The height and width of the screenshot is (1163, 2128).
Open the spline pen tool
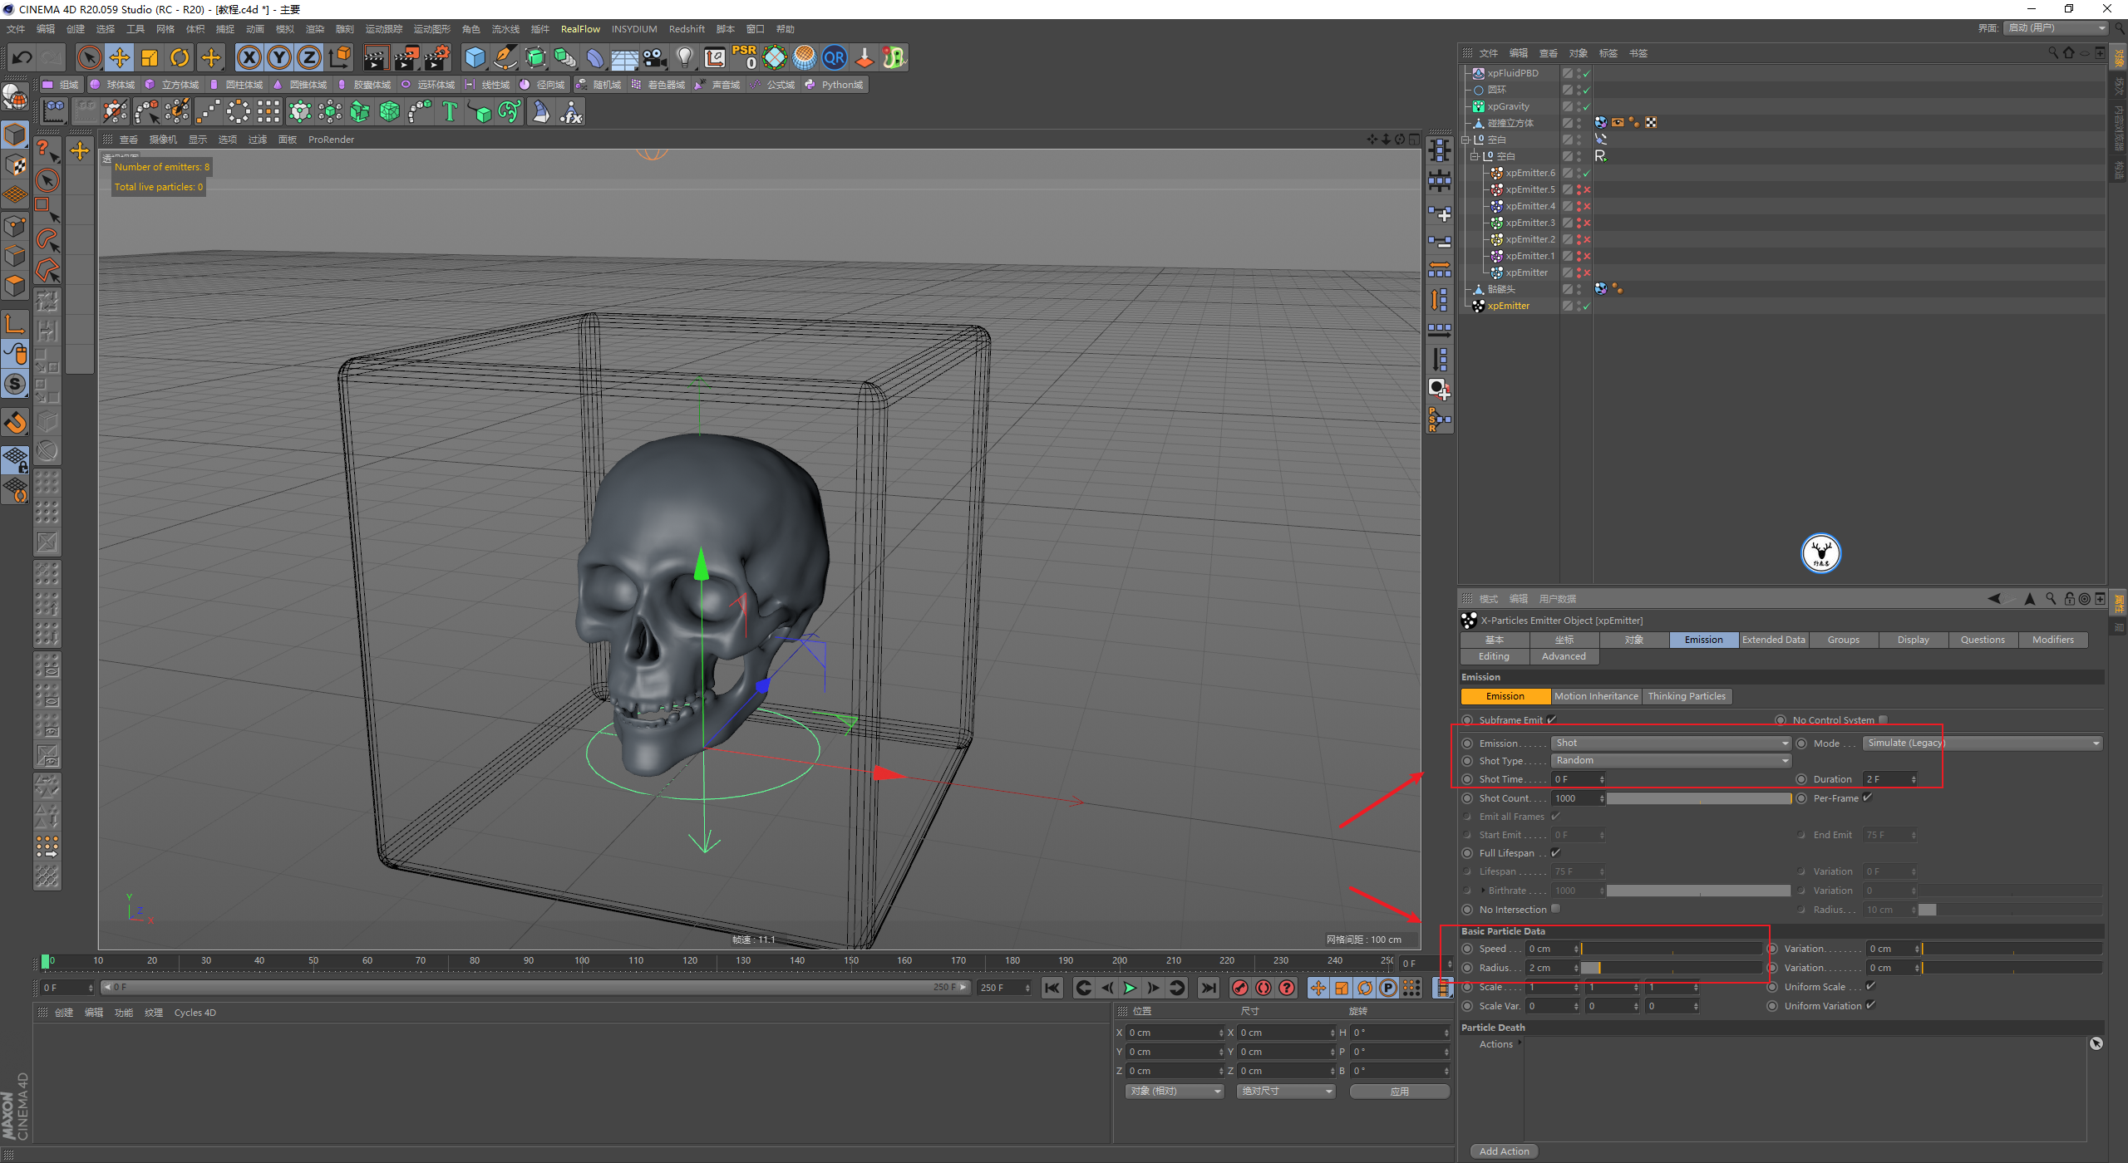point(505,57)
